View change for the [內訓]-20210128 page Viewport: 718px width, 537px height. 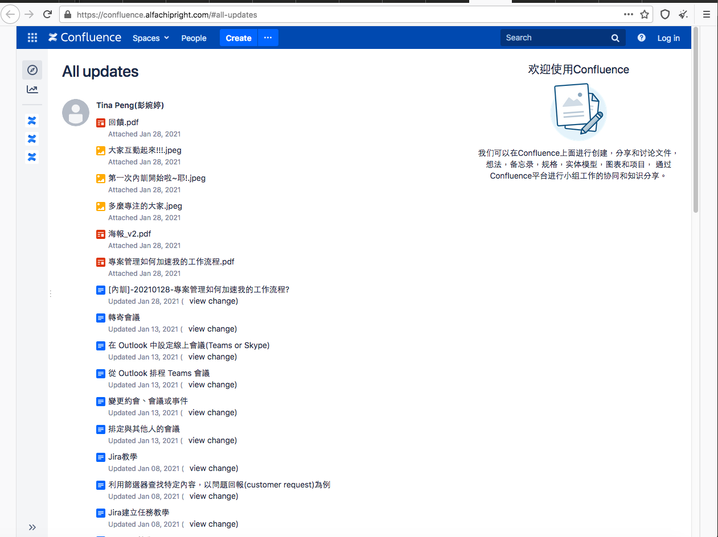coord(212,301)
